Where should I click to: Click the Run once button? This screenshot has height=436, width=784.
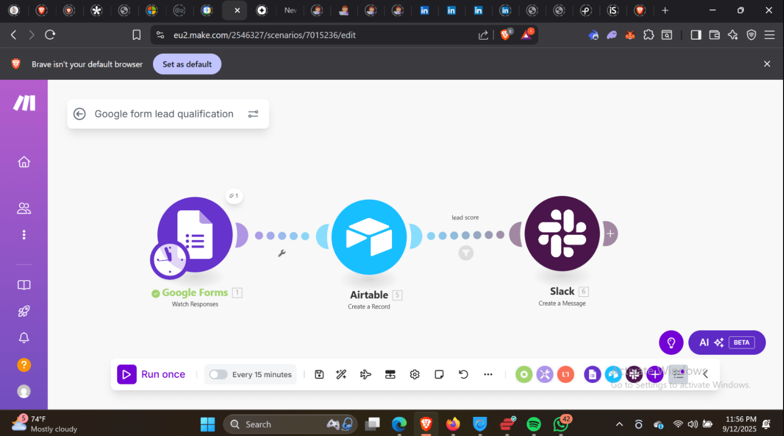point(151,374)
